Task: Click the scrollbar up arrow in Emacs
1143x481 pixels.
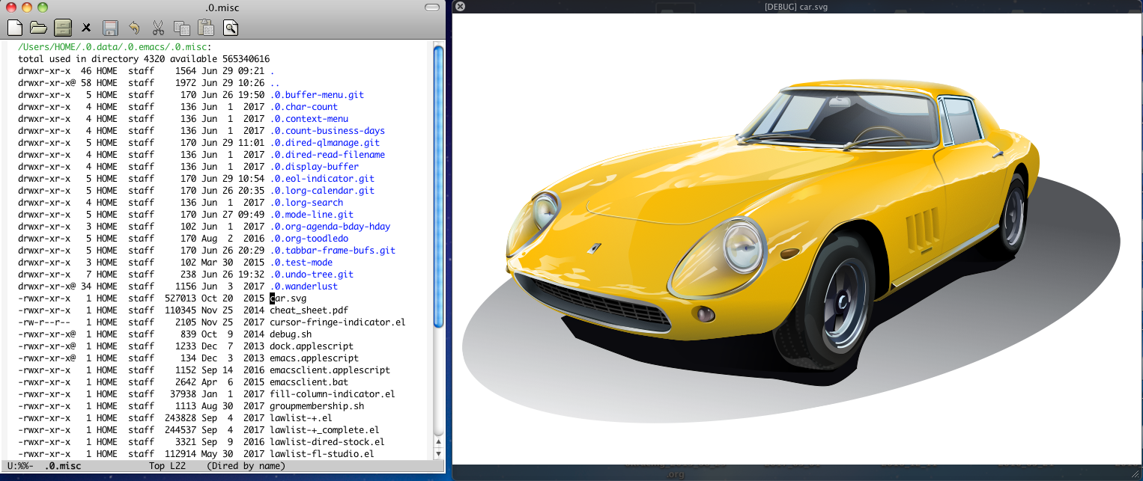Action: point(439,443)
